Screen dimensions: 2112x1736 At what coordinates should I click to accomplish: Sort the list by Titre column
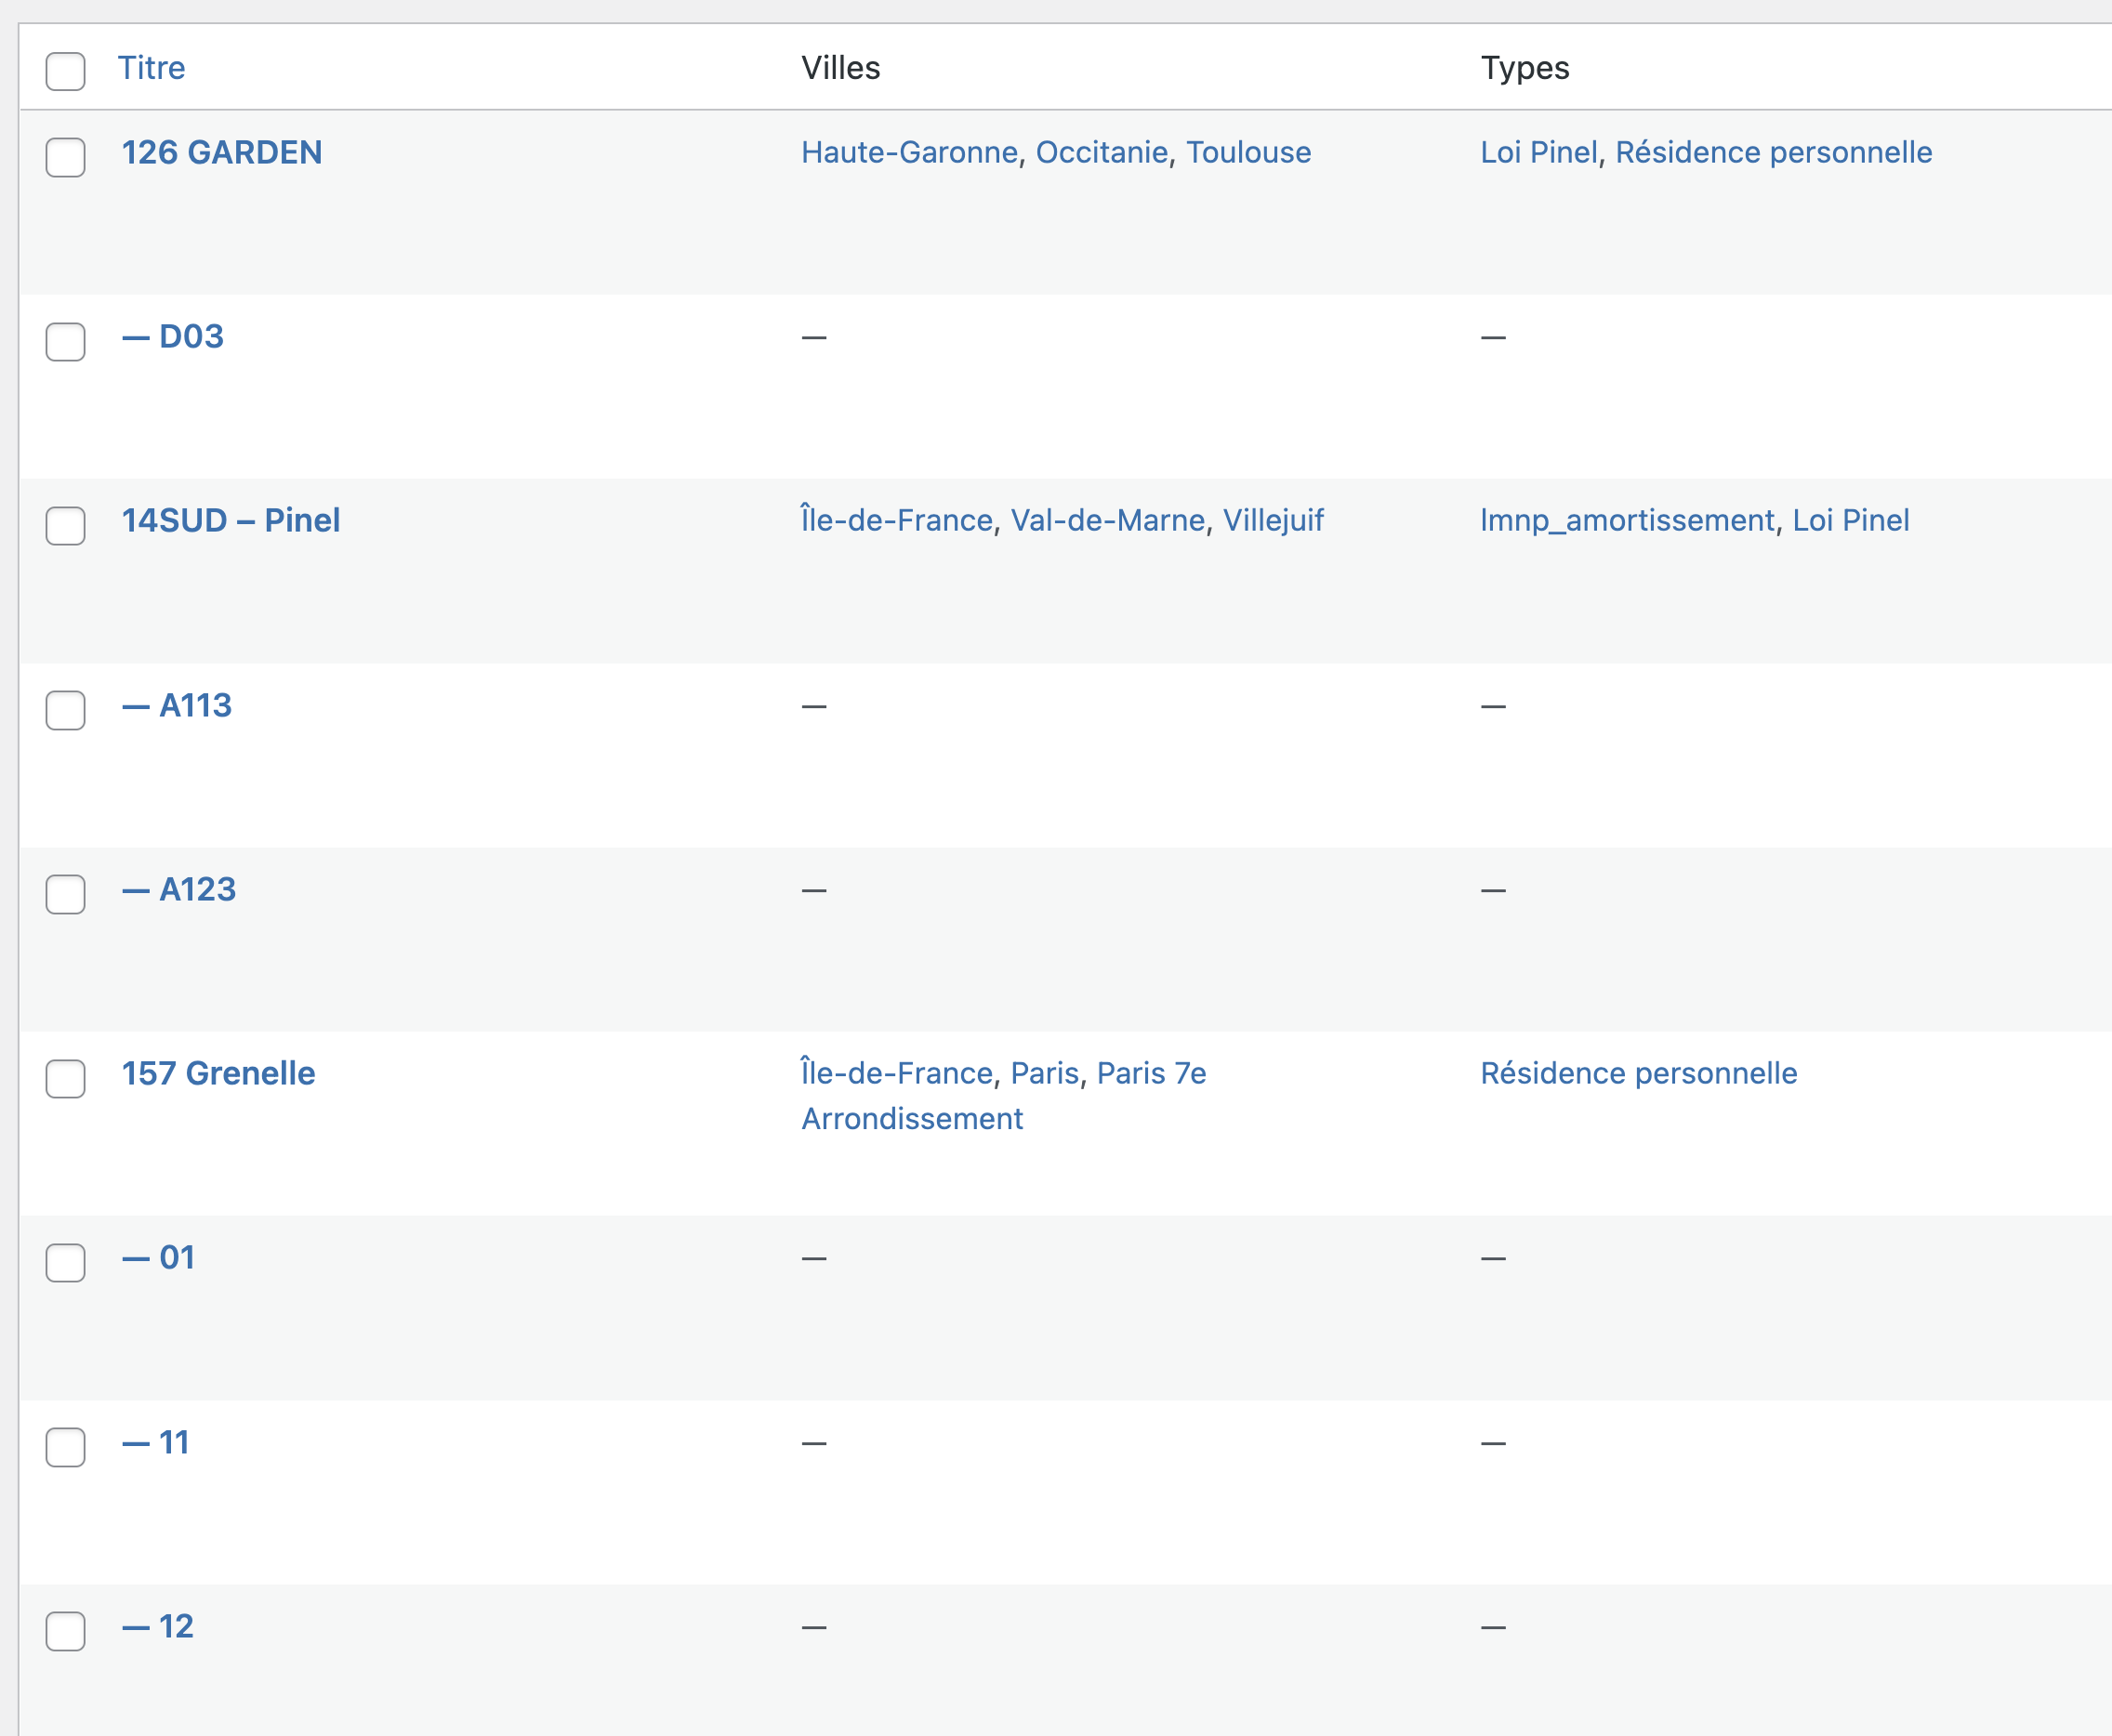(x=151, y=68)
